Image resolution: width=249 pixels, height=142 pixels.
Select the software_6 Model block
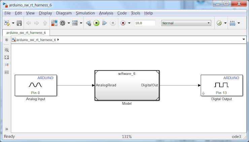[127, 85]
